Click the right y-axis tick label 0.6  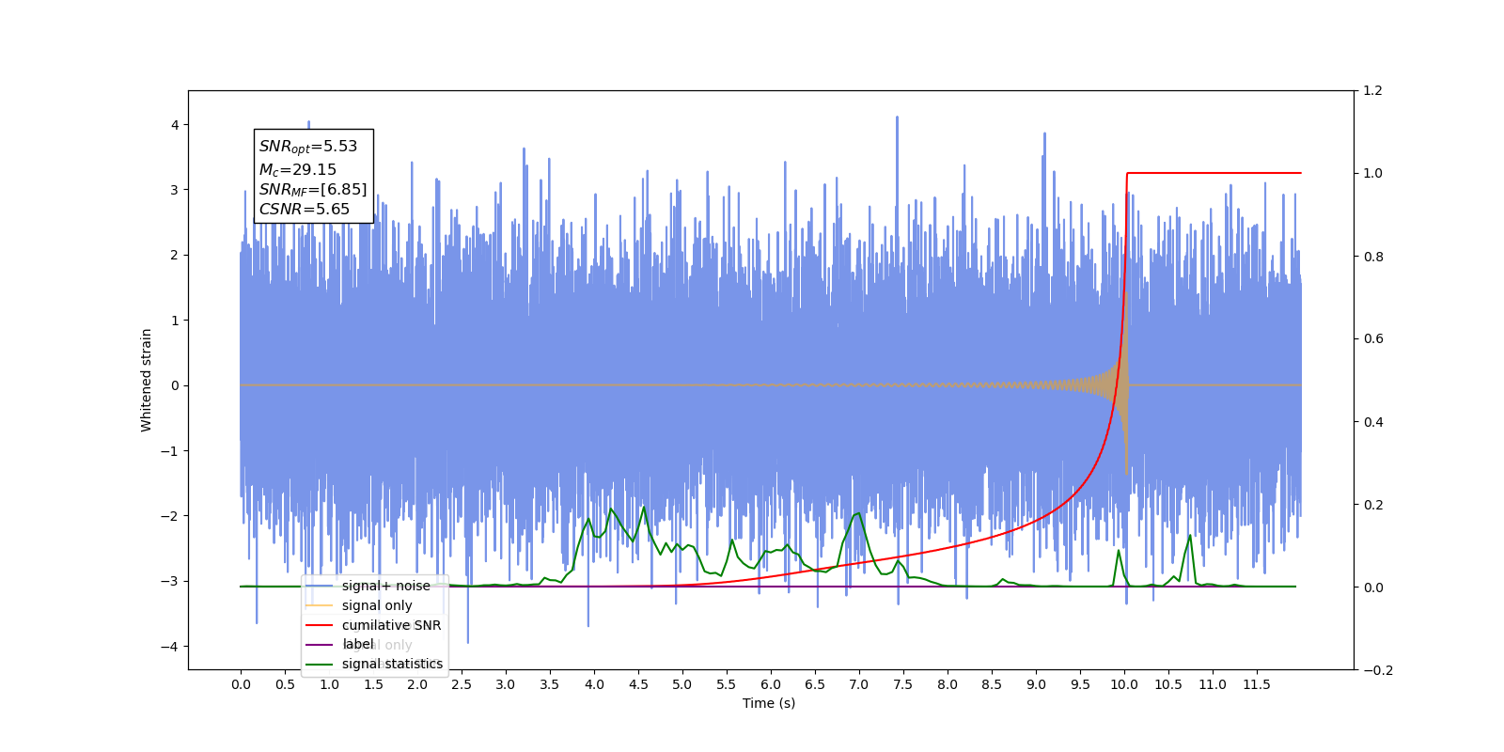pos(1373,339)
